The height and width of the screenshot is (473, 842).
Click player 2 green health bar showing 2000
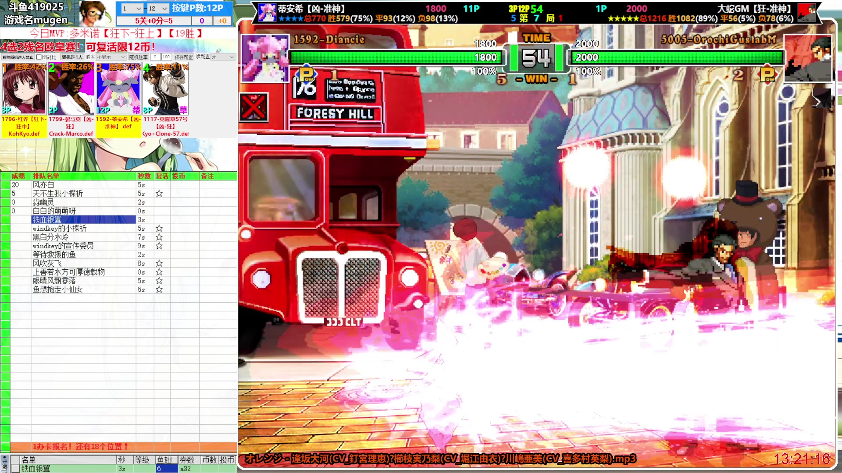[678, 57]
